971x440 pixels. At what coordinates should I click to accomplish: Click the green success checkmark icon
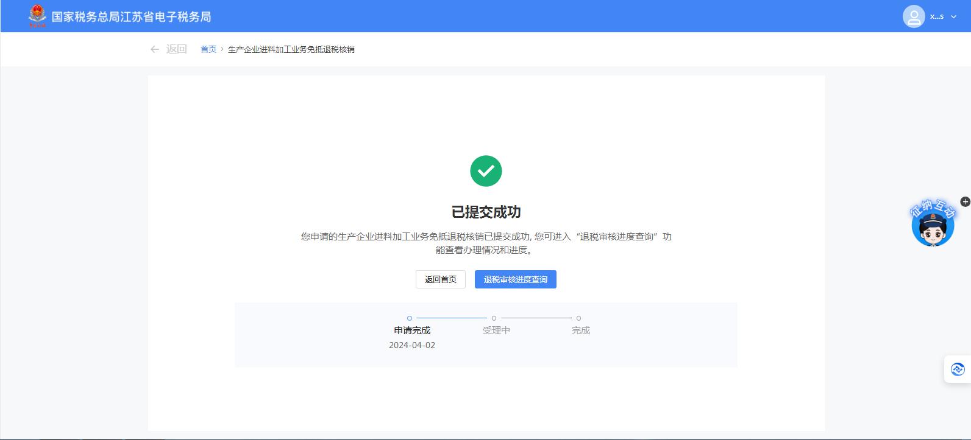[486, 171]
